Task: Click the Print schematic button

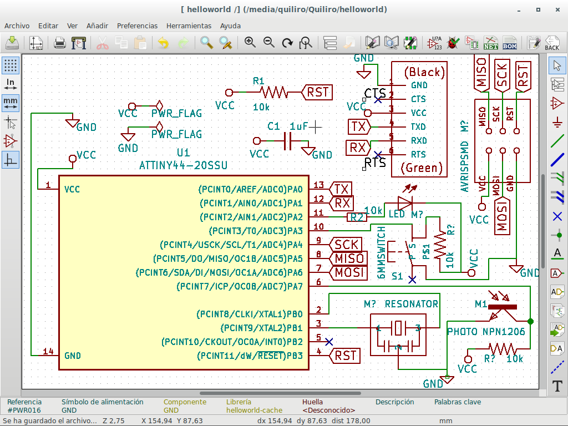Action: 60,43
